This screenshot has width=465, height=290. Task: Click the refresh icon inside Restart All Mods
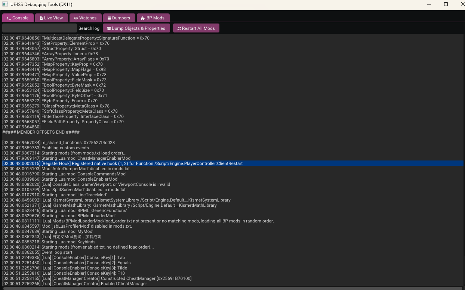click(179, 28)
